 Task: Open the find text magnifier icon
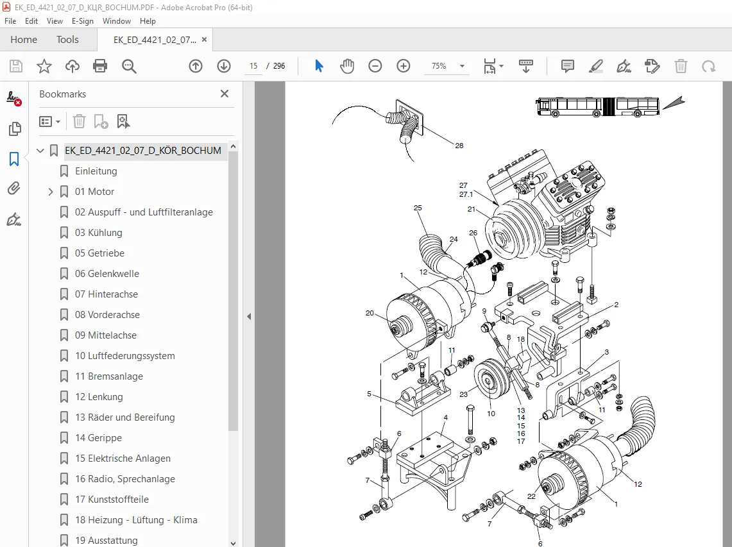129,66
